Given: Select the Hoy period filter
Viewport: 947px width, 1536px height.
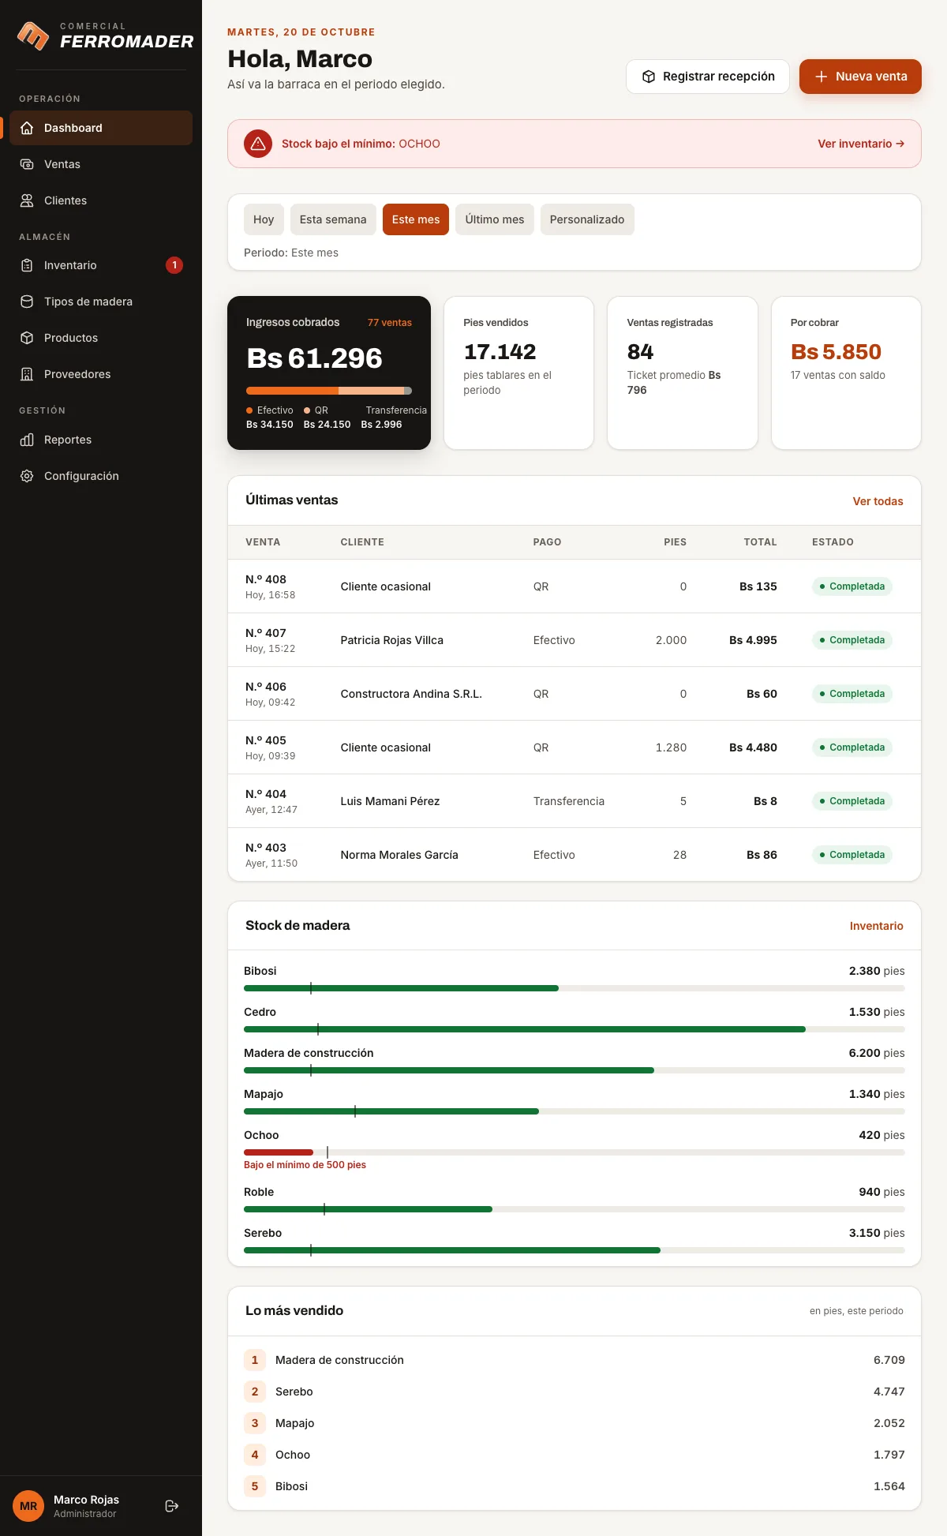Looking at the screenshot, I should (264, 219).
